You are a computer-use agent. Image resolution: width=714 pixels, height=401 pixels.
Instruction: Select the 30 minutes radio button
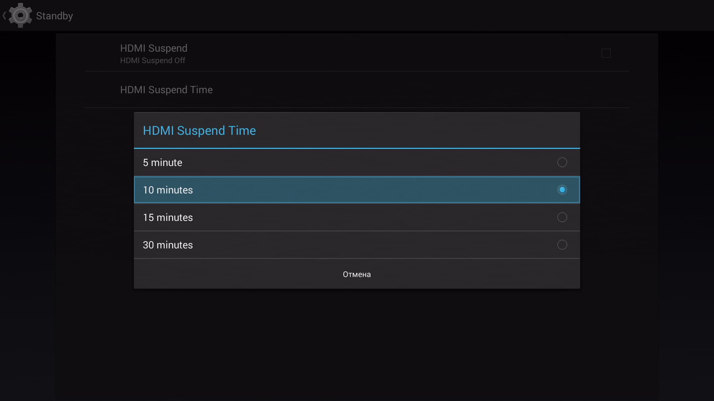pyautogui.click(x=562, y=245)
